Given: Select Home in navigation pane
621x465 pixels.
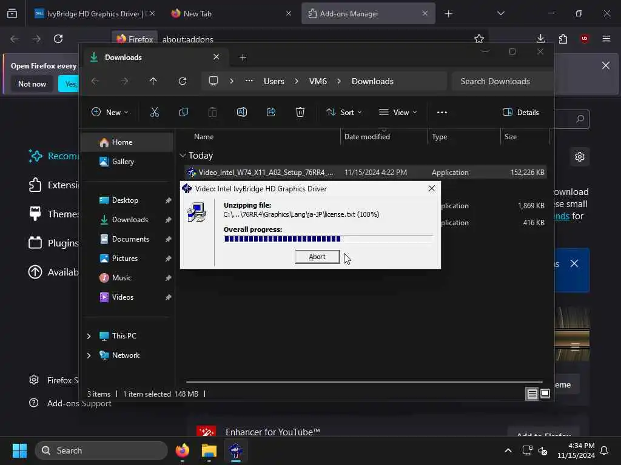Looking at the screenshot, I should tap(127, 142).
